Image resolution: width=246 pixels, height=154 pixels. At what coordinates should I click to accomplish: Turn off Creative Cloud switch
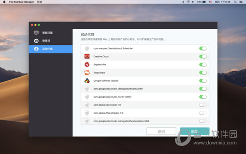tap(203, 56)
